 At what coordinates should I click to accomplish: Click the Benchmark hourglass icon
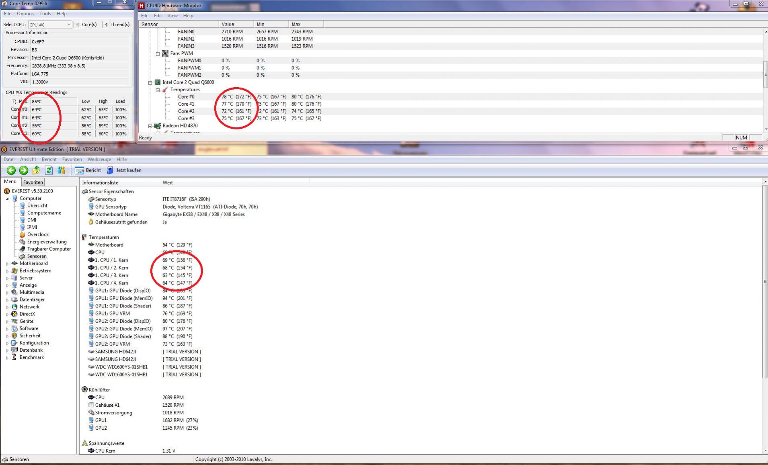14,358
